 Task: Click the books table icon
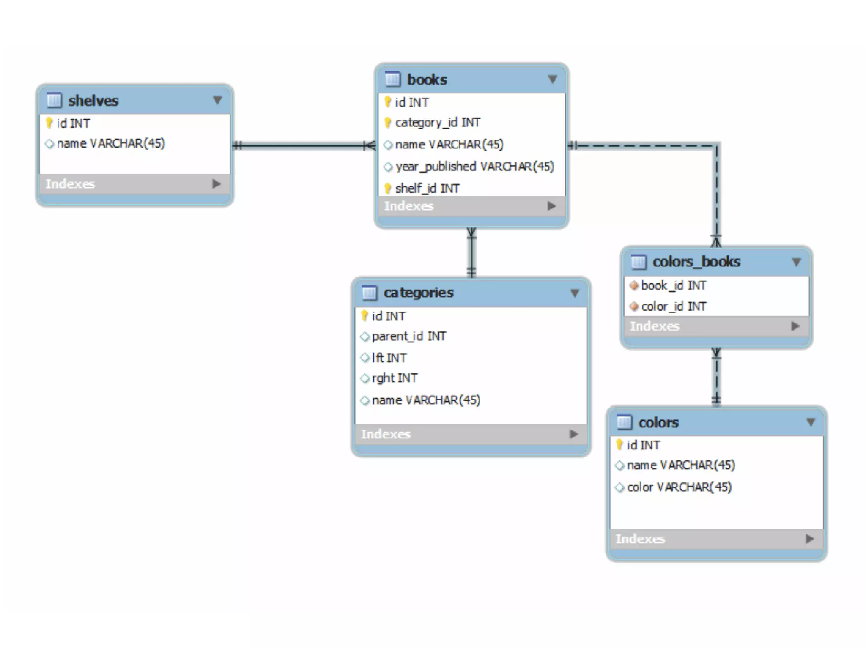[392, 79]
